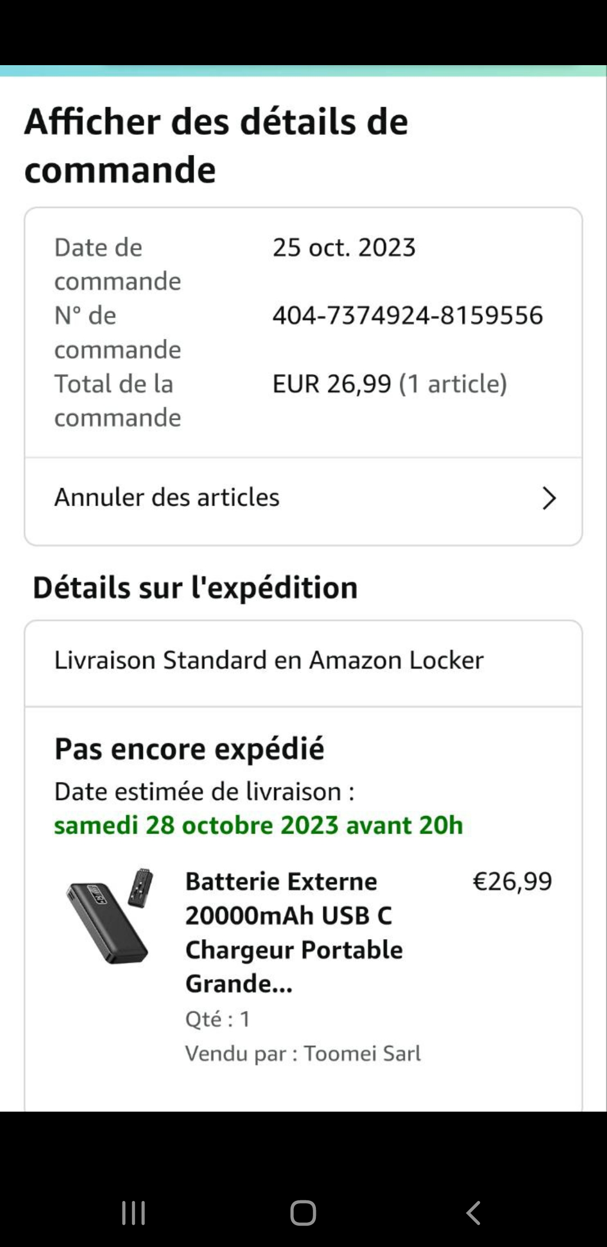Tap the Date estimée de livraison label

pos(204,792)
